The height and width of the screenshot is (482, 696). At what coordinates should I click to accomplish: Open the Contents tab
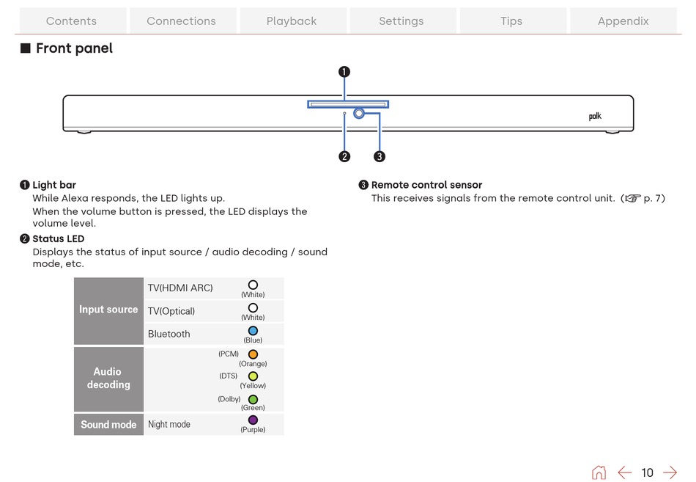tap(71, 21)
